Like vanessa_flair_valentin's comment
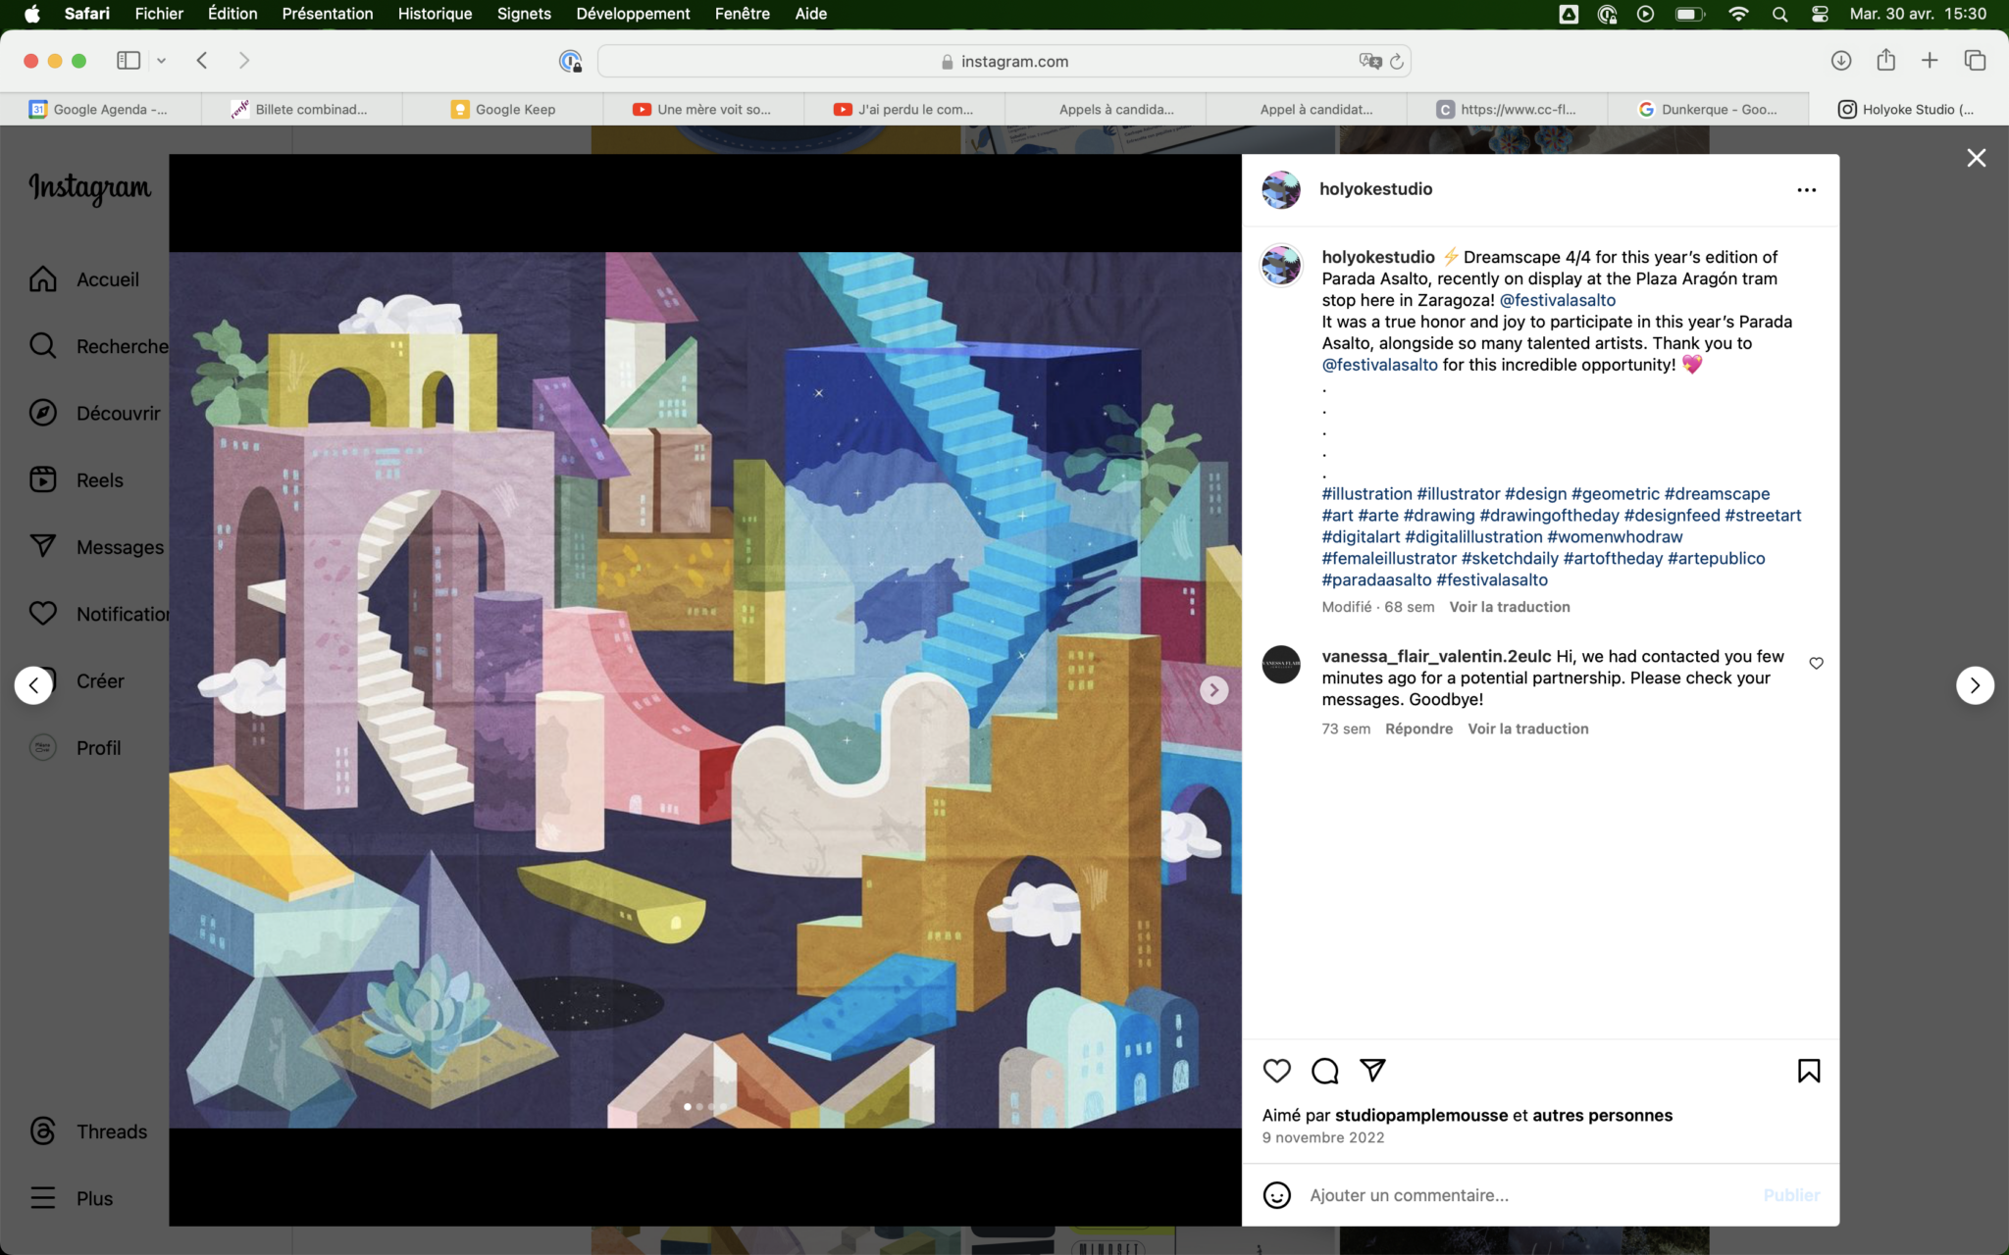 pyautogui.click(x=1816, y=664)
